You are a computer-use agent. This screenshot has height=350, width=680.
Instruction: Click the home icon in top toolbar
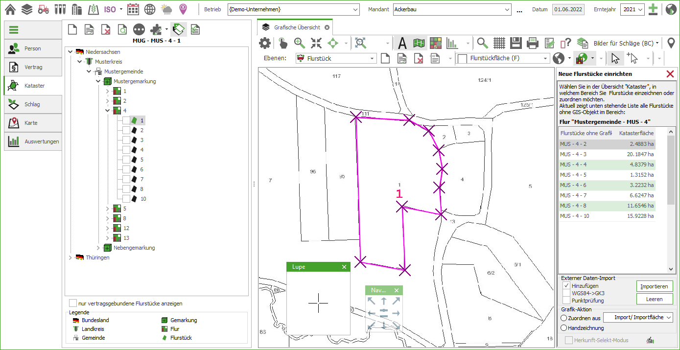(x=10, y=9)
